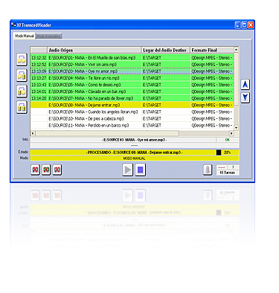Select row '03- MANA - Oye mi amor.mp3'

(132, 71)
